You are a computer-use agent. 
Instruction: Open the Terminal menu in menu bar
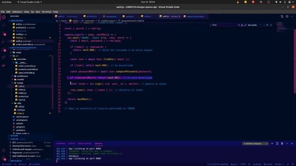click(46, 12)
